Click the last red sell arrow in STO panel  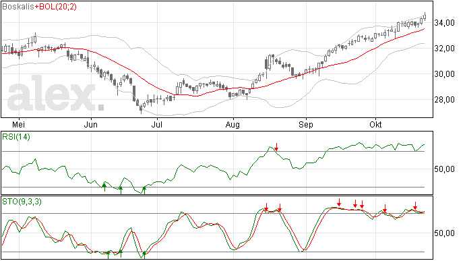click(416, 206)
